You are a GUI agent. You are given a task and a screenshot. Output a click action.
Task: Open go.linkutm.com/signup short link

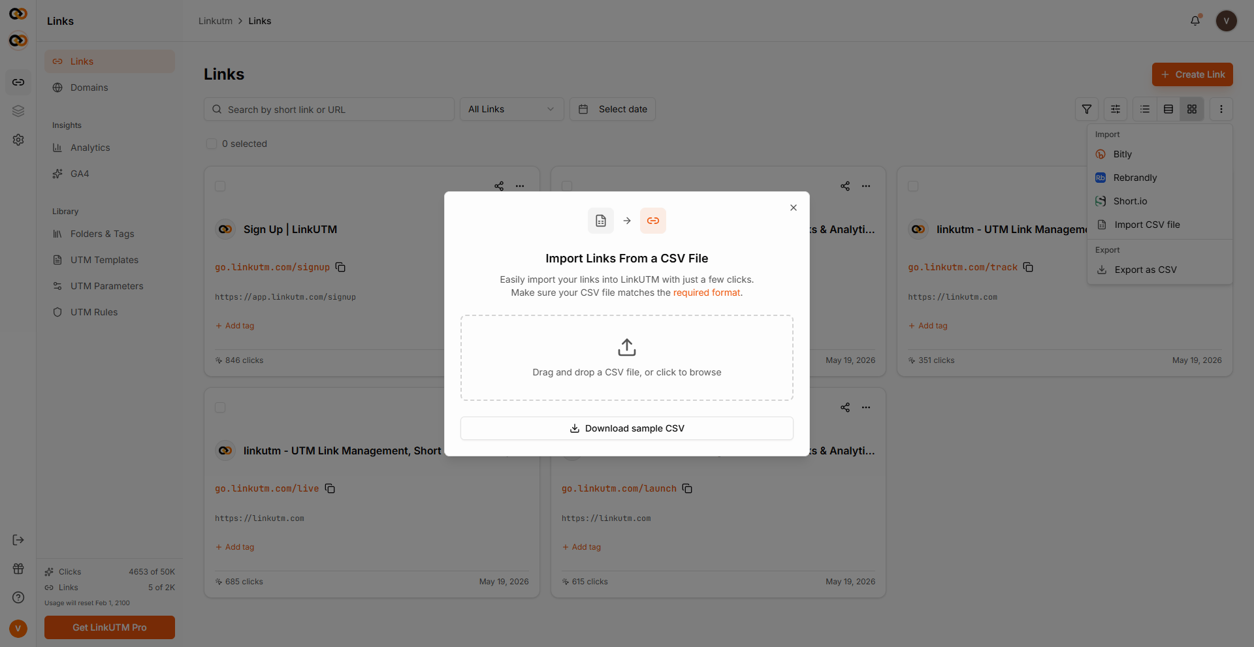(x=272, y=267)
